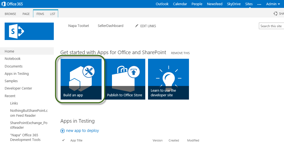Switch to the LIST ribbon tab
Image resolution: width=284 pixels, height=145 pixels.
click(x=52, y=14)
